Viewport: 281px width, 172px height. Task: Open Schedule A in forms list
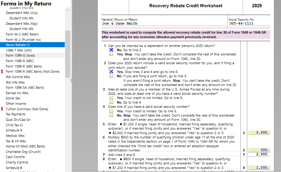(14, 130)
